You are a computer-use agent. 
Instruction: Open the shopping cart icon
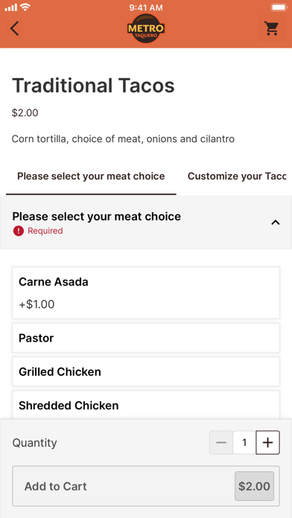coord(271,28)
